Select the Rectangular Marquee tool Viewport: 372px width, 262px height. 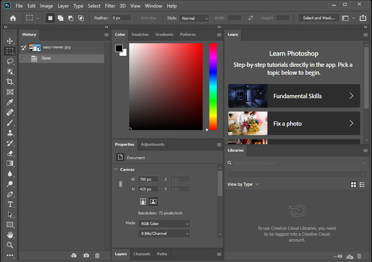[10, 51]
